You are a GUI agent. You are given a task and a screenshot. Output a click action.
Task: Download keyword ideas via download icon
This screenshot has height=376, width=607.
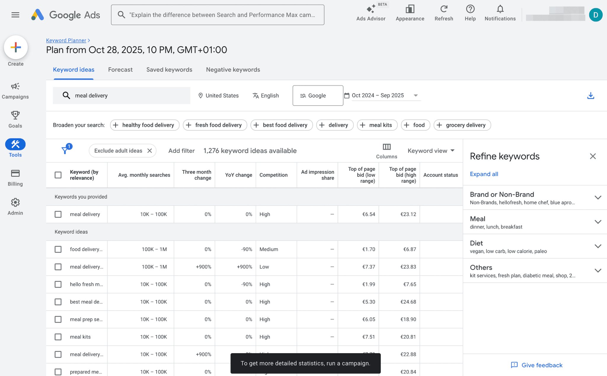tap(590, 95)
